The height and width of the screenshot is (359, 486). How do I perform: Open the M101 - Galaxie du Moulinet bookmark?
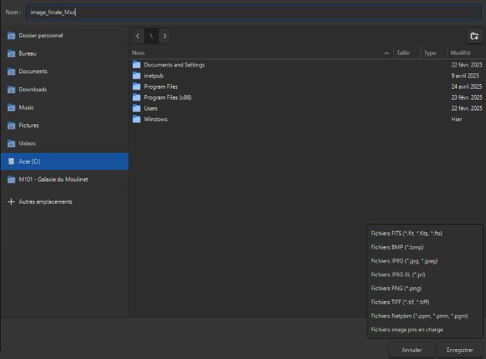pos(52,179)
